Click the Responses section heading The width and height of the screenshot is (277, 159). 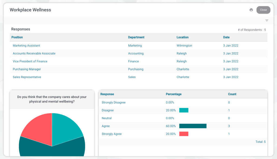21,29
